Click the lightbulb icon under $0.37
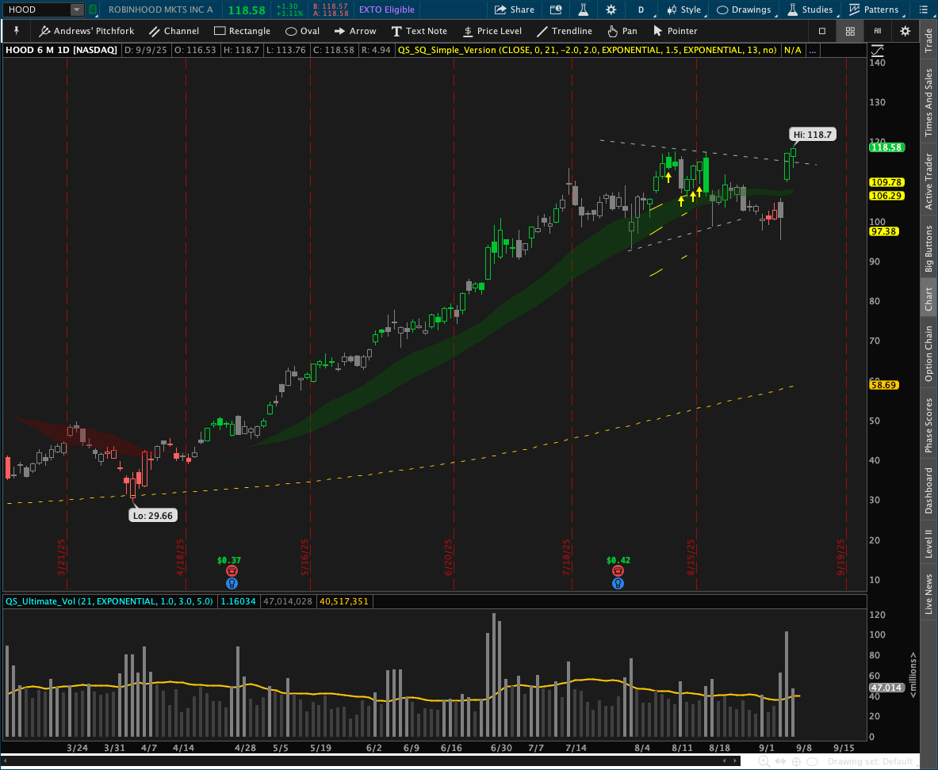 click(x=232, y=584)
